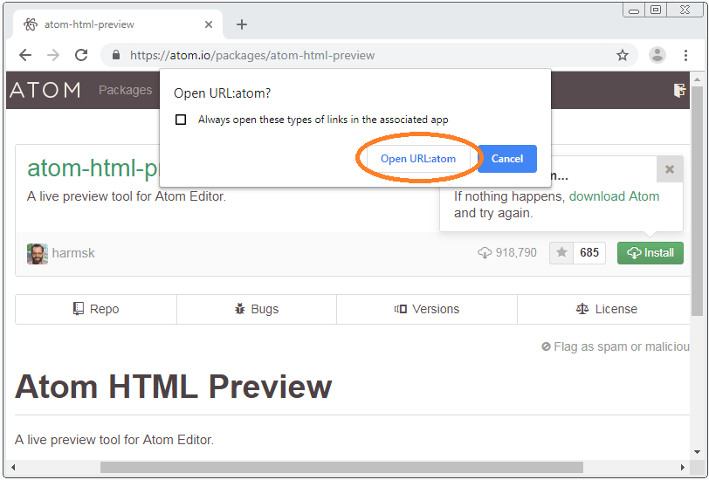The image size is (709, 480).
Task: Click the padlock site info icon
Action: [116, 55]
